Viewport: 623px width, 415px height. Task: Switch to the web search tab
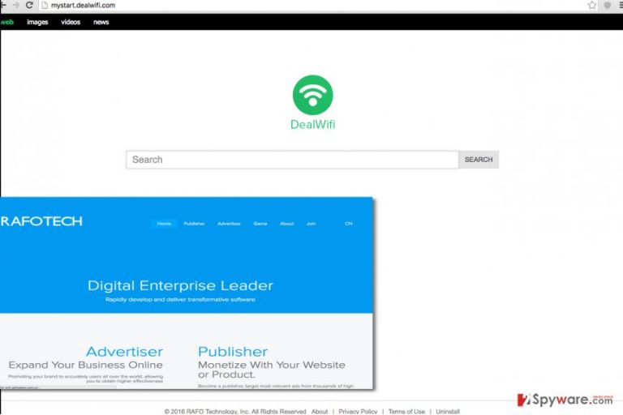(6, 22)
